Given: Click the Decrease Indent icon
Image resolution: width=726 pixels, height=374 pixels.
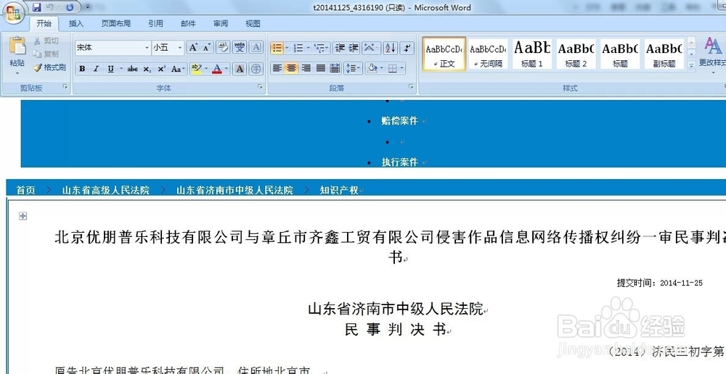Looking at the screenshot, I should point(340,48).
